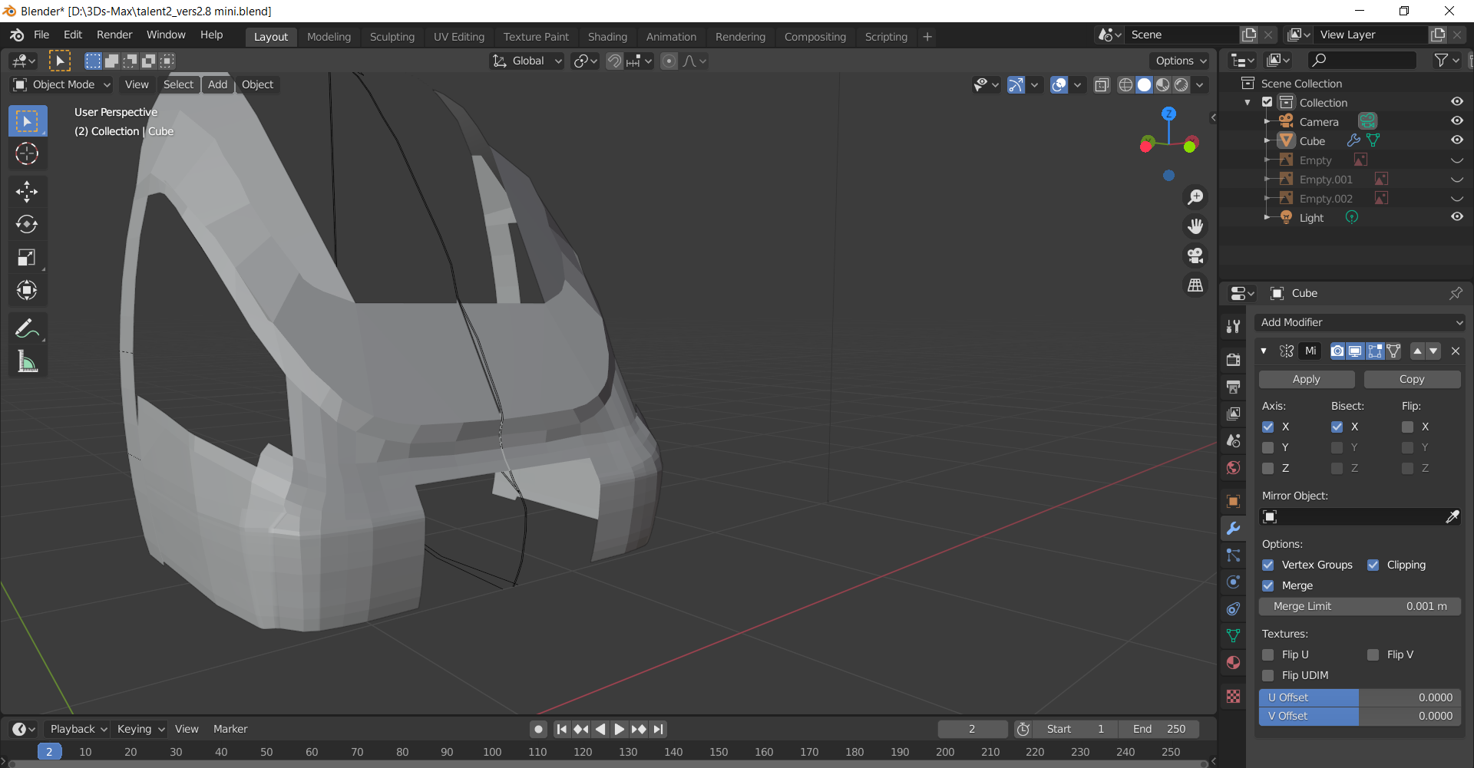This screenshot has height=768, width=1474.
Task: Open the Modifiers wrench properties tab
Action: pyautogui.click(x=1233, y=529)
